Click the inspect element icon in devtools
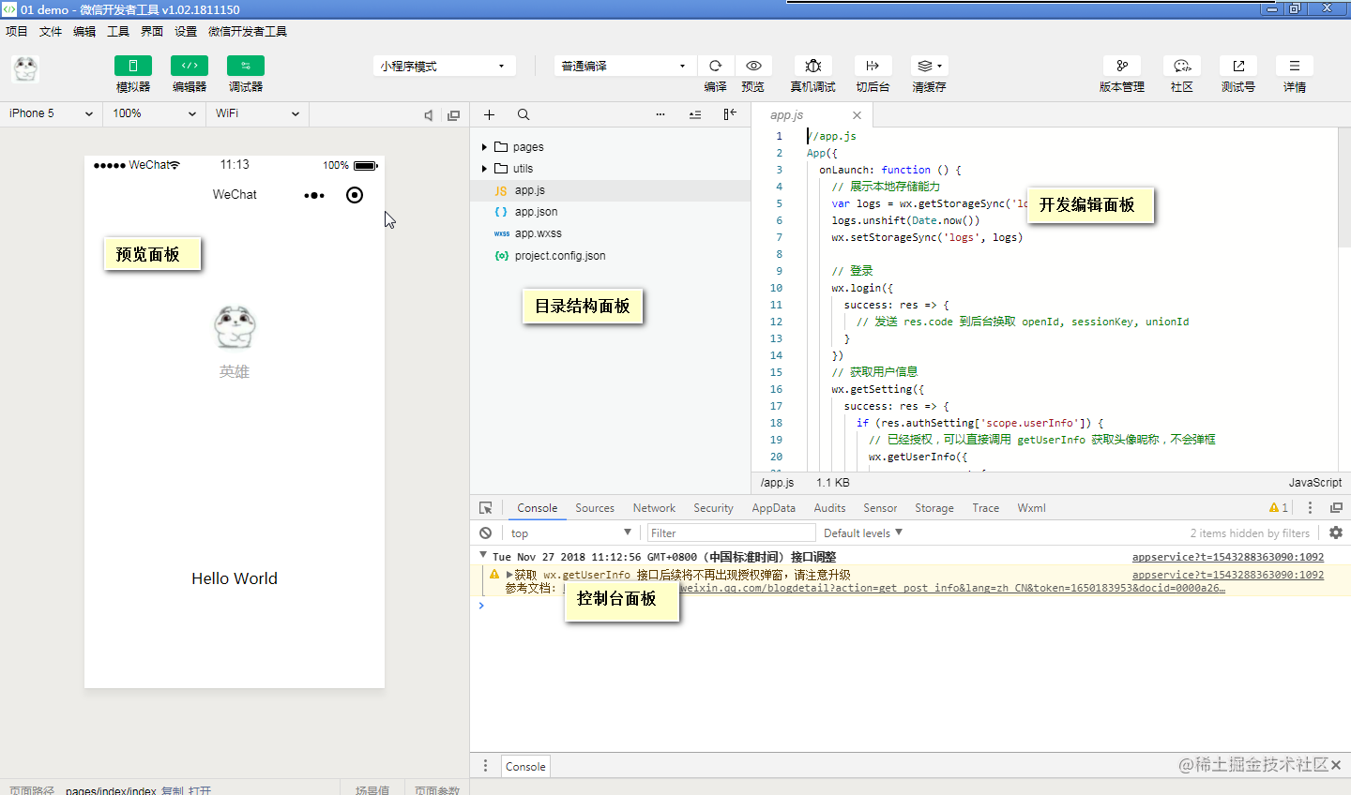This screenshot has height=795, width=1351. click(x=486, y=508)
